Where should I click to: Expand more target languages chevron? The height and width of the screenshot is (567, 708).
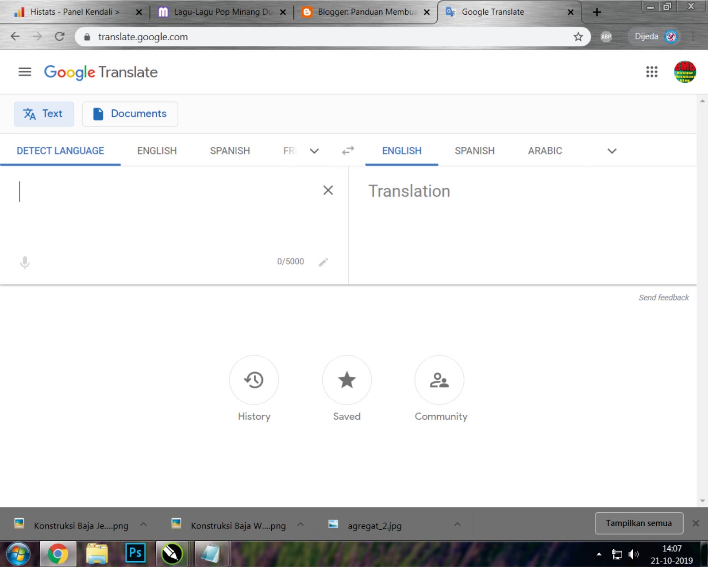point(612,151)
